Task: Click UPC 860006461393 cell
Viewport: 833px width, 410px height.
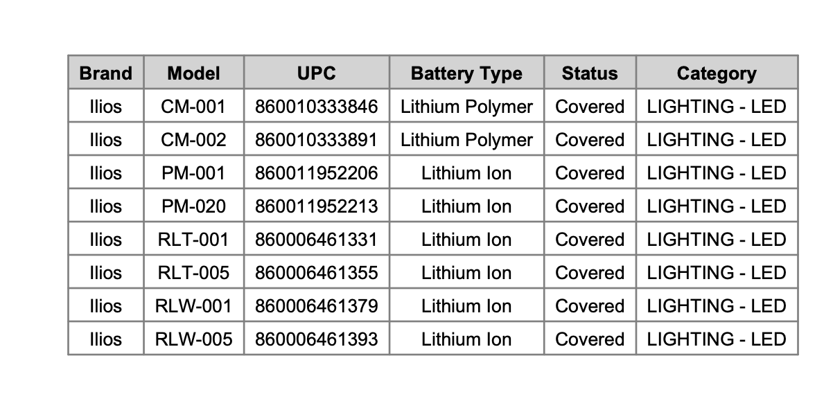Action: 316,339
